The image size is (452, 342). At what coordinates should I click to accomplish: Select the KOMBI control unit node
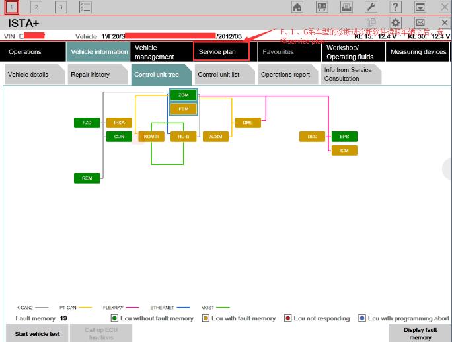pyautogui.click(x=151, y=137)
